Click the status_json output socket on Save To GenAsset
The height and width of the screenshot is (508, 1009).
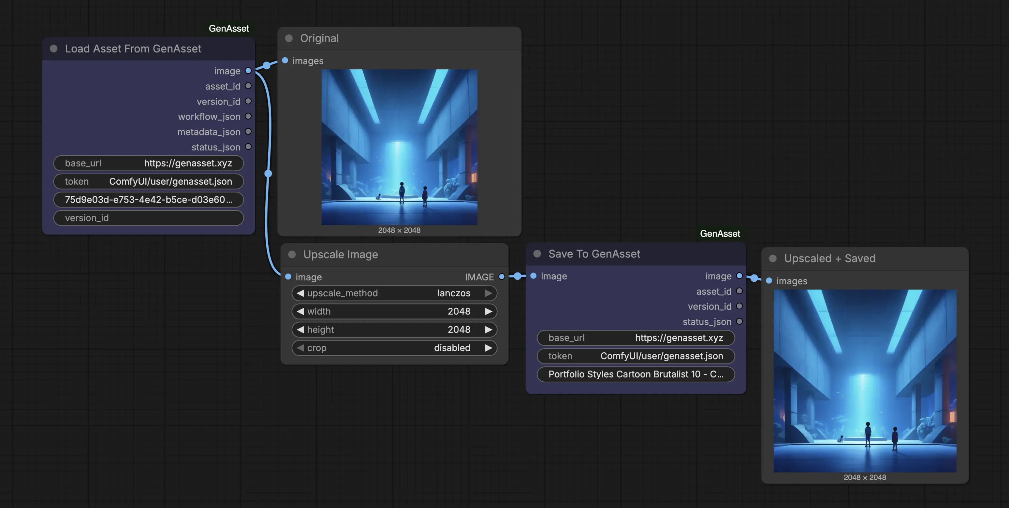pos(739,321)
